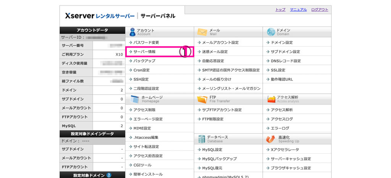Open FTP制限設定
391x178 pixels.
pos(213,119)
